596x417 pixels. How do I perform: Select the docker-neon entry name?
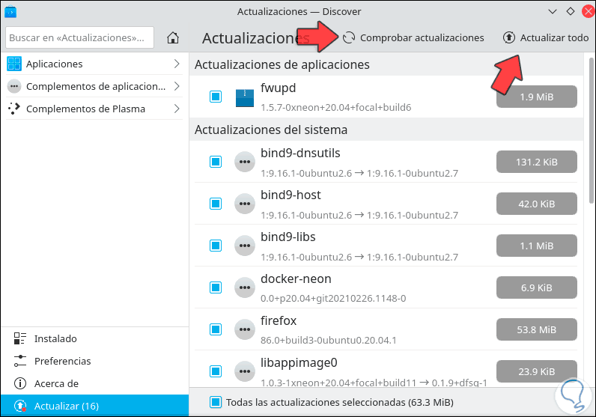(x=296, y=279)
